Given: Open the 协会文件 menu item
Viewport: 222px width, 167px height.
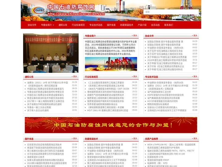Looking at the screenshot, I should click(32, 25).
